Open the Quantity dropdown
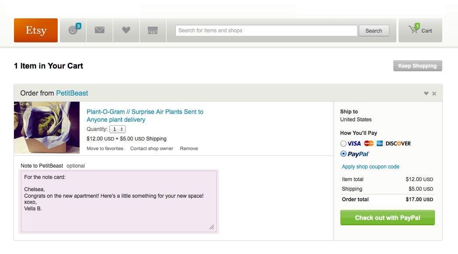Image resolution: width=458 pixels, height=254 pixels. click(x=118, y=129)
